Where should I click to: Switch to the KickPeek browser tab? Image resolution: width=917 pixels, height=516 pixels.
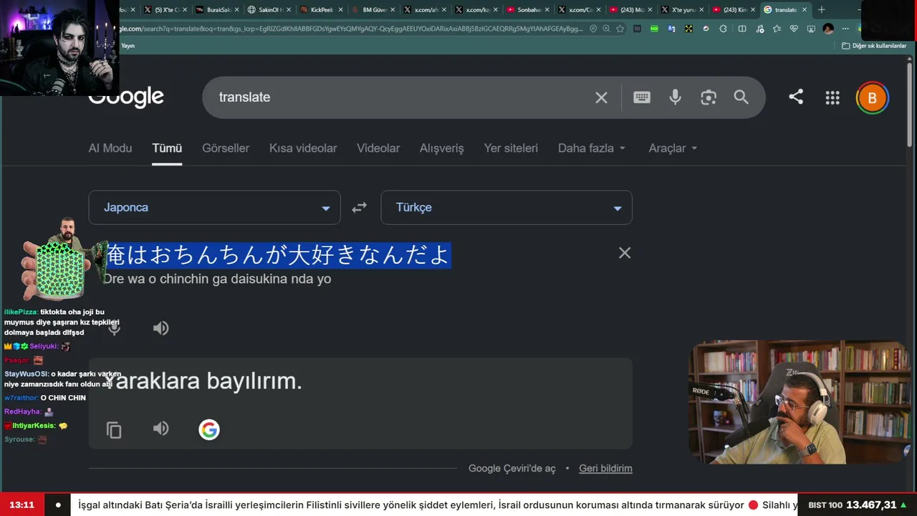[321, 10]
